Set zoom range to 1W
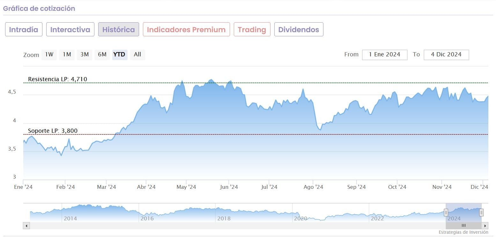 tap(49, 54)
